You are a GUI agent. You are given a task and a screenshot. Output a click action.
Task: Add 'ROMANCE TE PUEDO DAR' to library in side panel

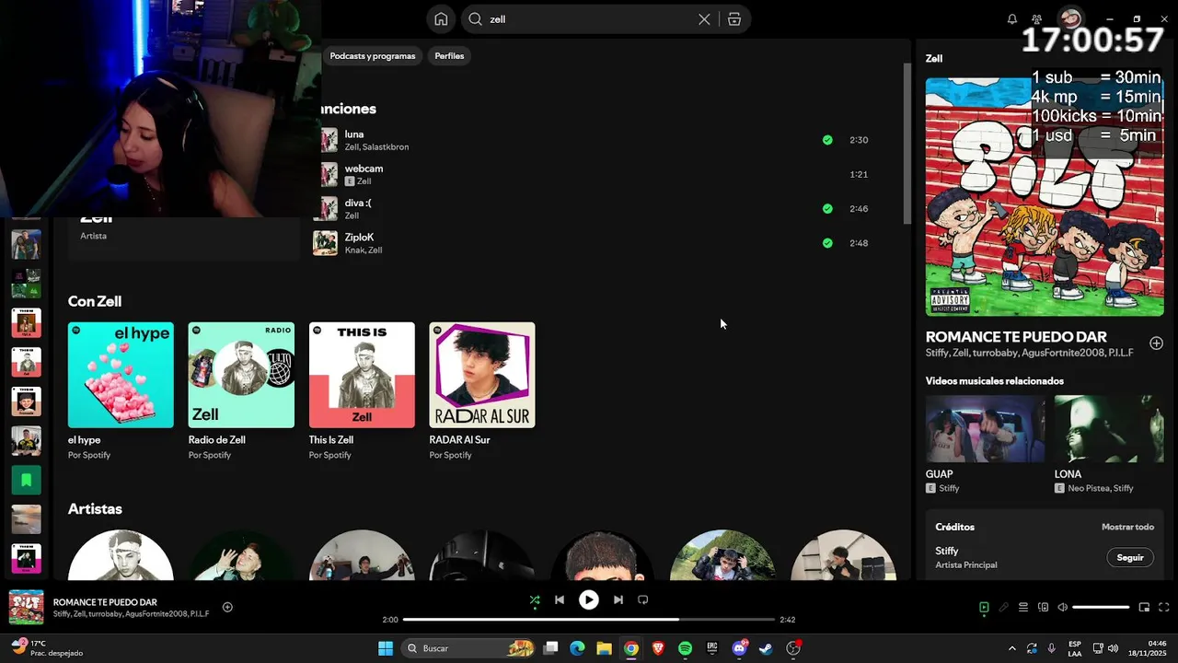pyautogui.click(x=1156, y=343)
